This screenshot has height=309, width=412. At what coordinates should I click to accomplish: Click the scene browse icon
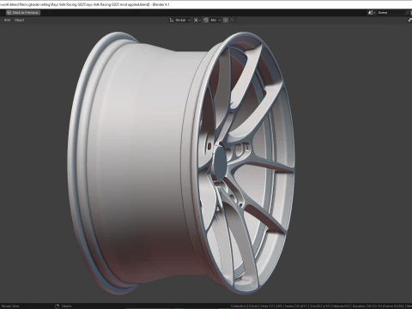point(372,13)
